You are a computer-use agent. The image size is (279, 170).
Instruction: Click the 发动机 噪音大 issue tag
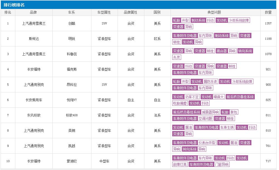(x=213, y=97)
